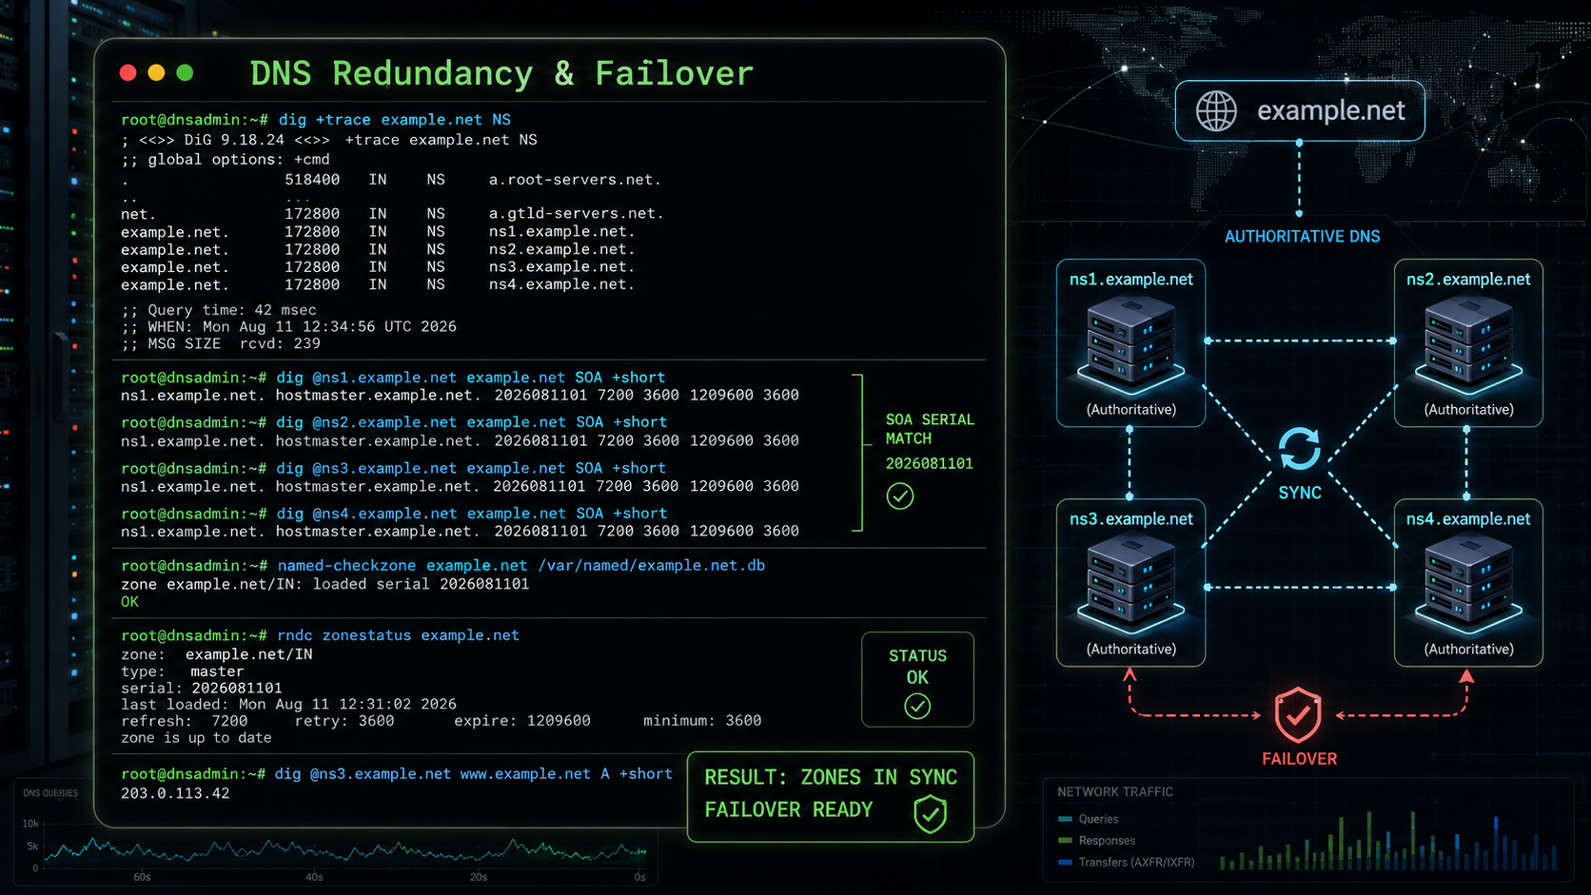Click the ";; Query time: 42 msec" line

click(x=219, y=310)
